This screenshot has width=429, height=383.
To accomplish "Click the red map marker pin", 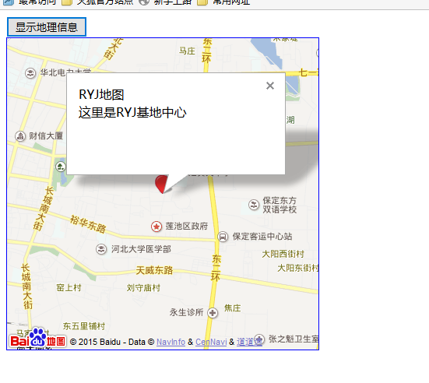I will point(161,184).
